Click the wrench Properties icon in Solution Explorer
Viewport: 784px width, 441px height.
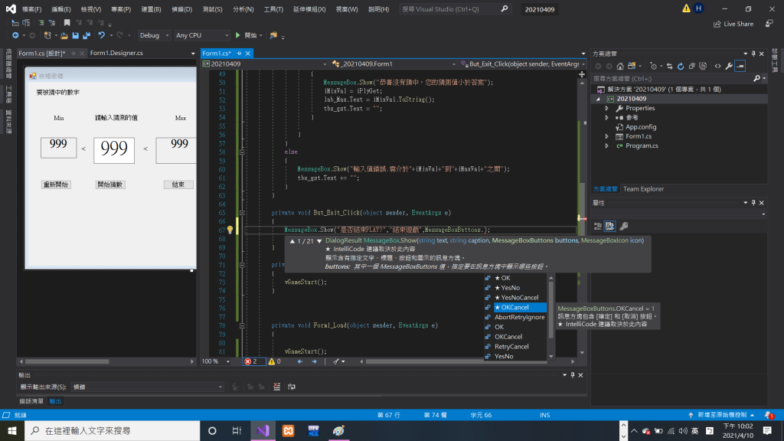pyautogui.click(x=729, y=66)
